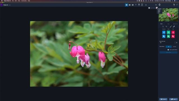Click the fit-to-screen zoom icon
Screen dimensions: 179x101
coord(139,5)
